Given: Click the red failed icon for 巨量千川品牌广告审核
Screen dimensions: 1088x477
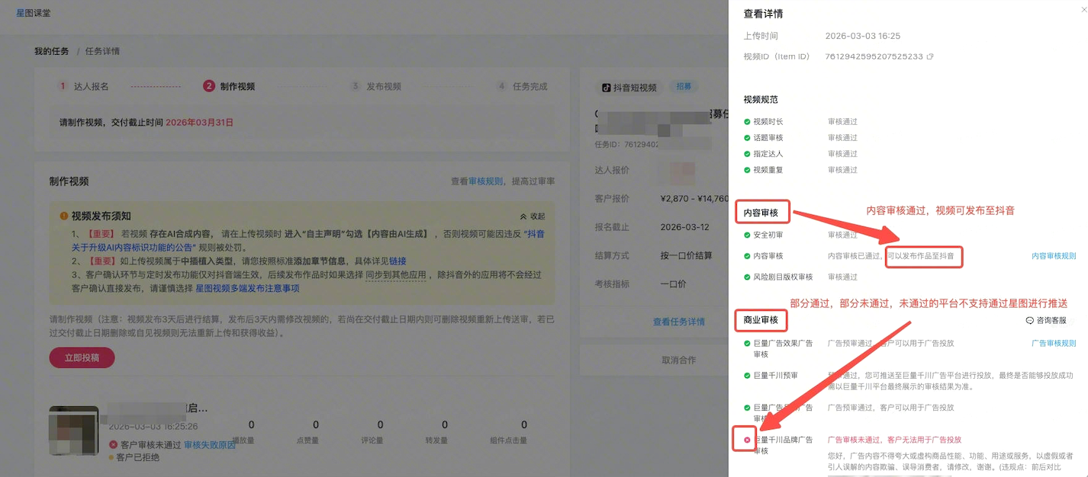Looking at the screenshot, I should click(747, 440).
